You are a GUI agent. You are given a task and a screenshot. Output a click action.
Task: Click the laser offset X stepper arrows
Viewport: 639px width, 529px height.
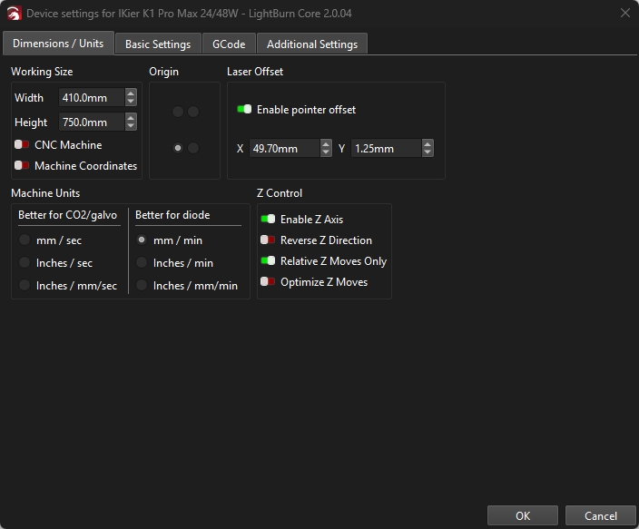[x=326, y=148]
